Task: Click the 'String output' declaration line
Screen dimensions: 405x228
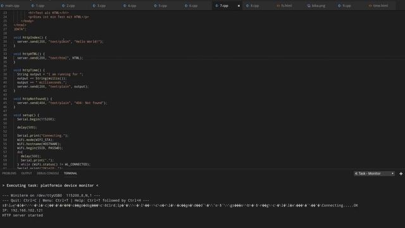Action: point(50,74)
